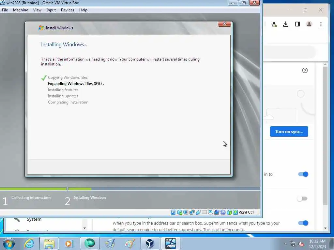
Task: Click the hard disk activity icon in VirtualBox status bar
Action: (x=173, y=212)
